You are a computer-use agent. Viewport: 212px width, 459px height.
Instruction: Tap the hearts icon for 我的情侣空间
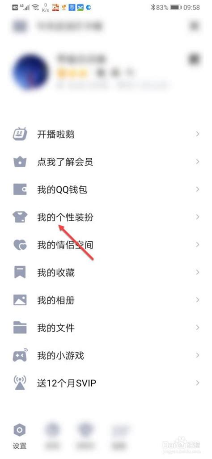(20, 245)
